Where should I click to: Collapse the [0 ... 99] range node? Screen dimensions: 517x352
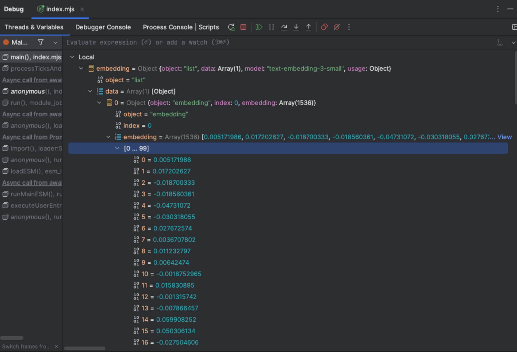[x=117, y=148]
